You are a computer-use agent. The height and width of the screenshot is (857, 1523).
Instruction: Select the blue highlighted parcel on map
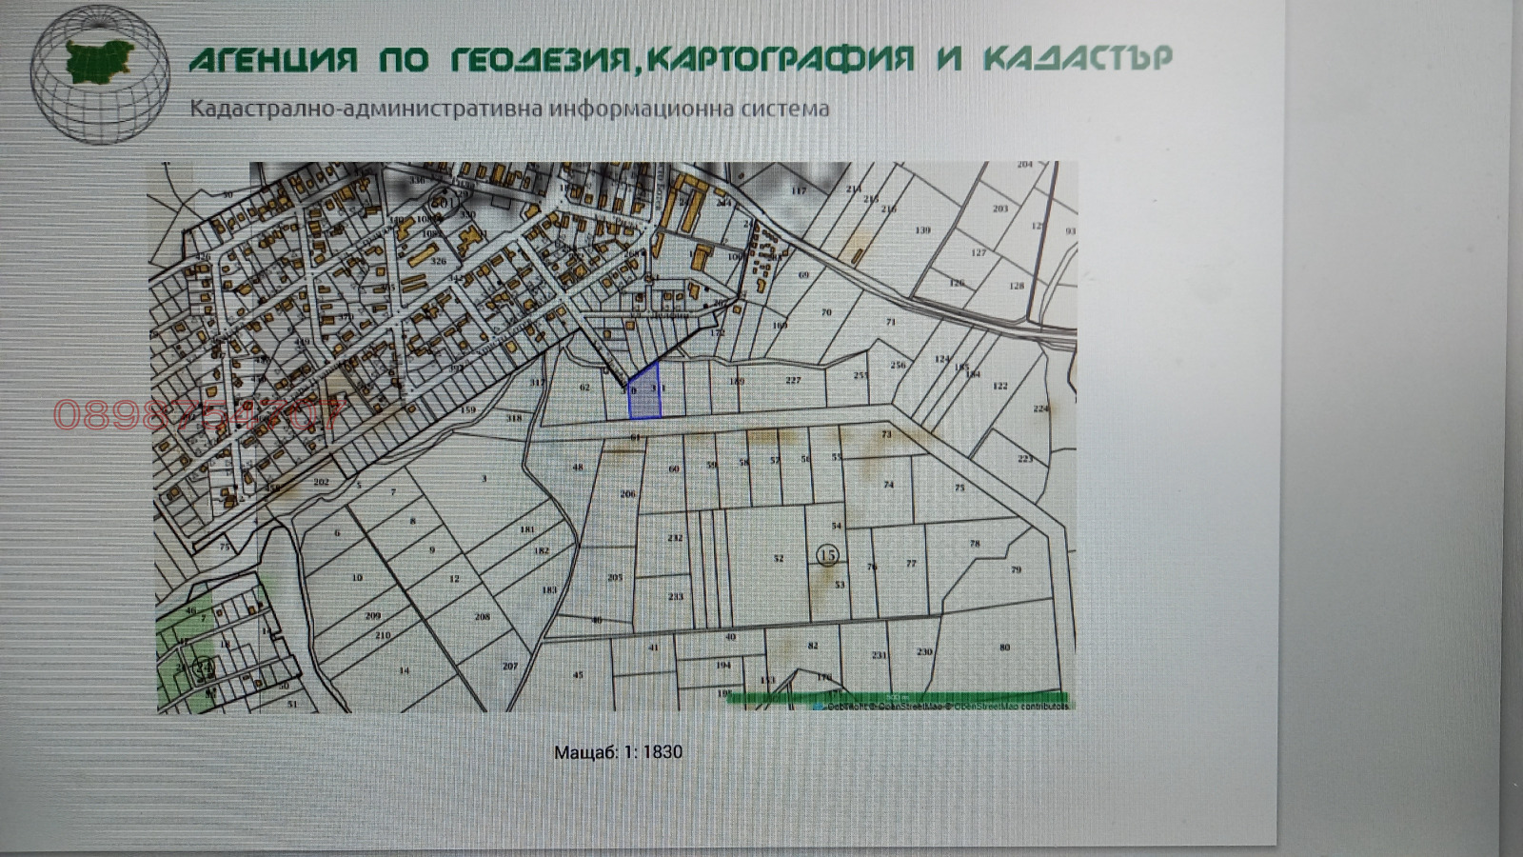coord(644,392)
